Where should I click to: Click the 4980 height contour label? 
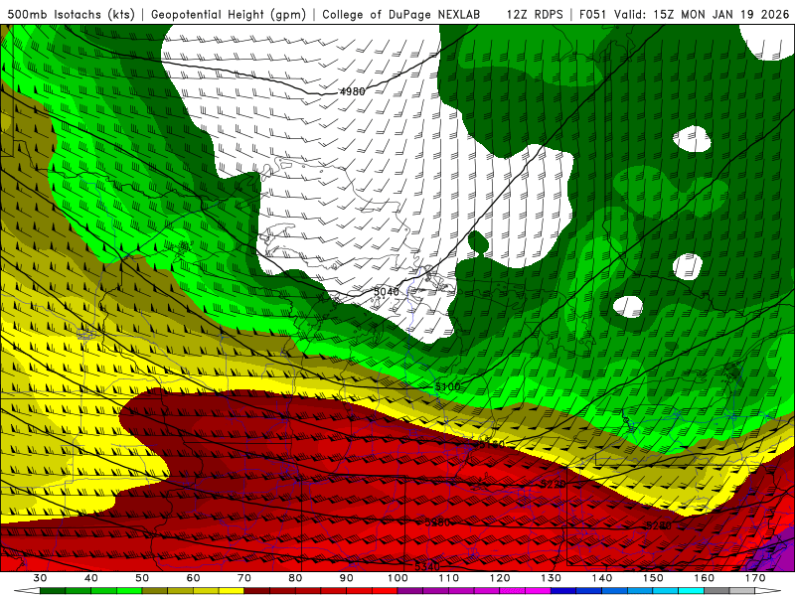coord(352,91)
